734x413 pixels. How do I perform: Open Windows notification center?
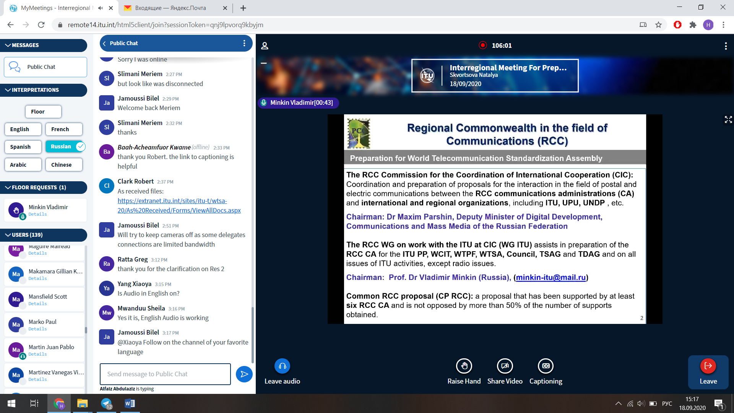[719, 403]
